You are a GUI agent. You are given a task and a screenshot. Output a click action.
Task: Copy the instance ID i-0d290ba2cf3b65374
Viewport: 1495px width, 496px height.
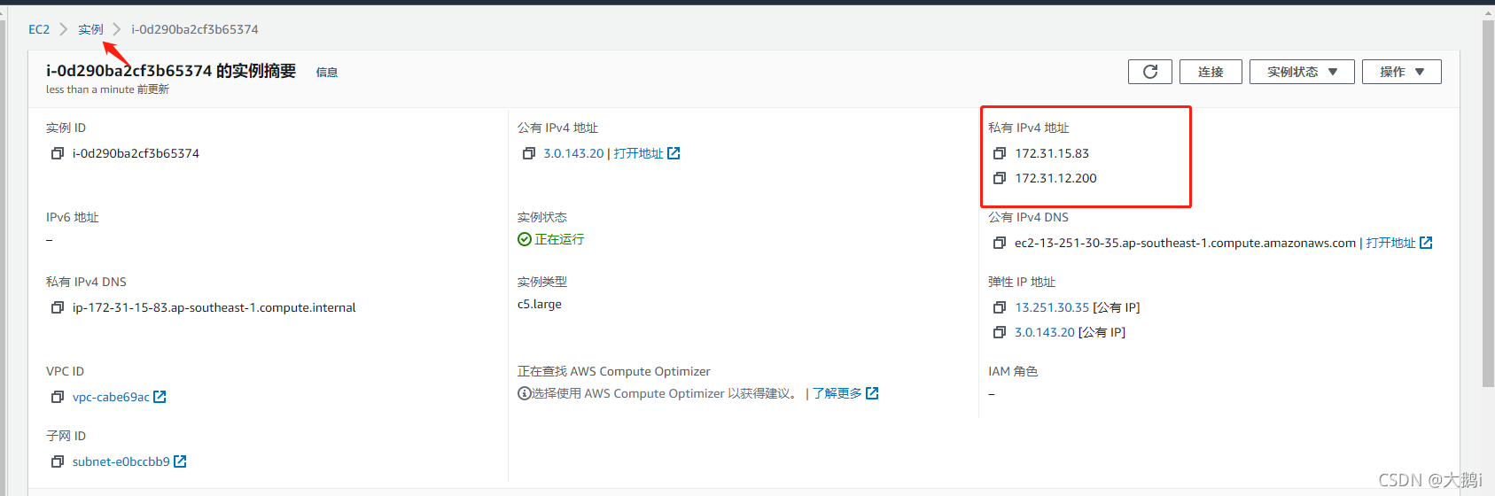tap(58, 153)
